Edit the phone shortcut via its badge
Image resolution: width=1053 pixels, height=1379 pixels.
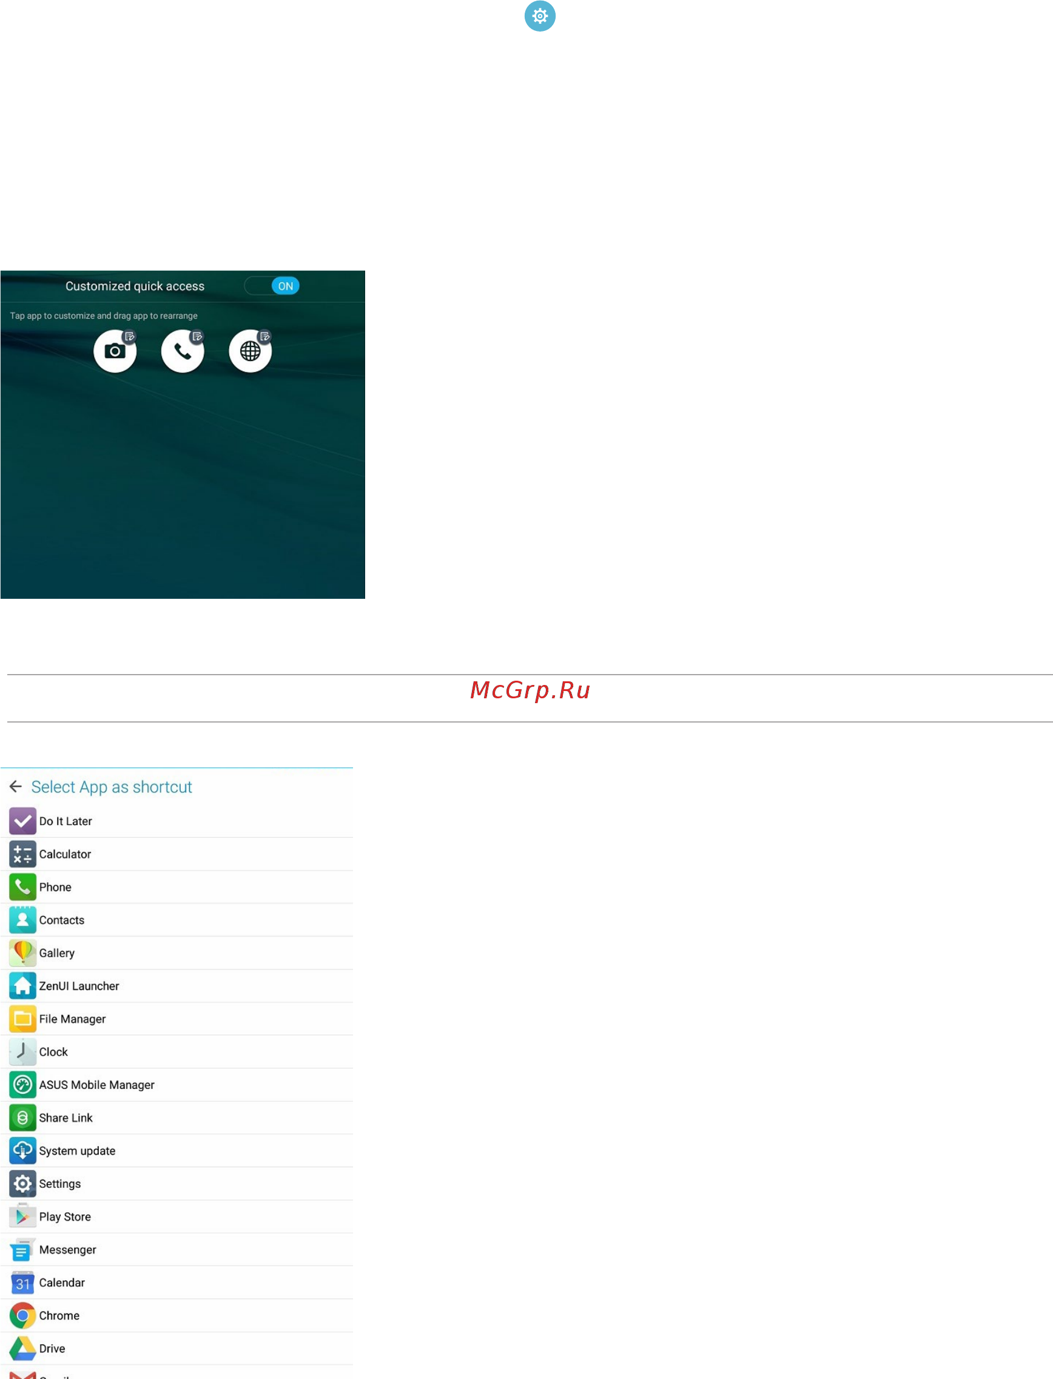click(x=198, y=337)
